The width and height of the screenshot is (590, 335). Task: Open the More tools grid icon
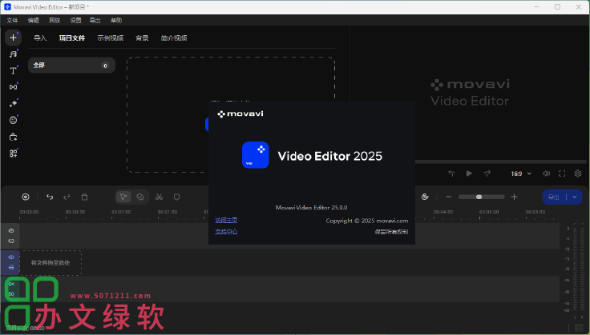pos(13,154)
